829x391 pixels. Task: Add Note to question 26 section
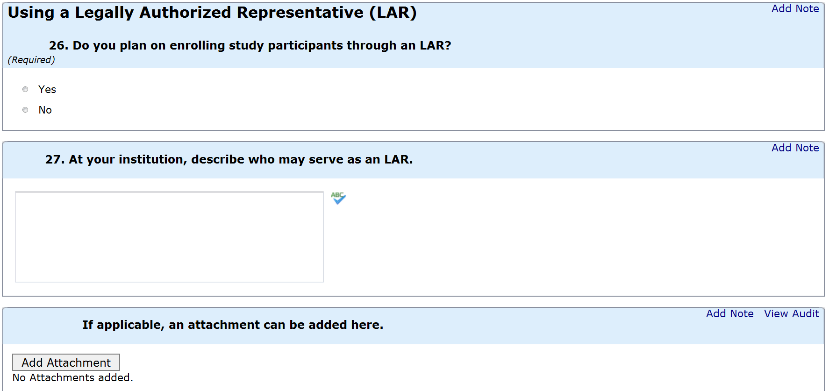[794, 9]
